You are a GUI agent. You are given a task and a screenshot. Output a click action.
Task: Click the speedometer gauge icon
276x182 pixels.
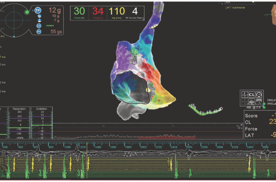[258, 95]
